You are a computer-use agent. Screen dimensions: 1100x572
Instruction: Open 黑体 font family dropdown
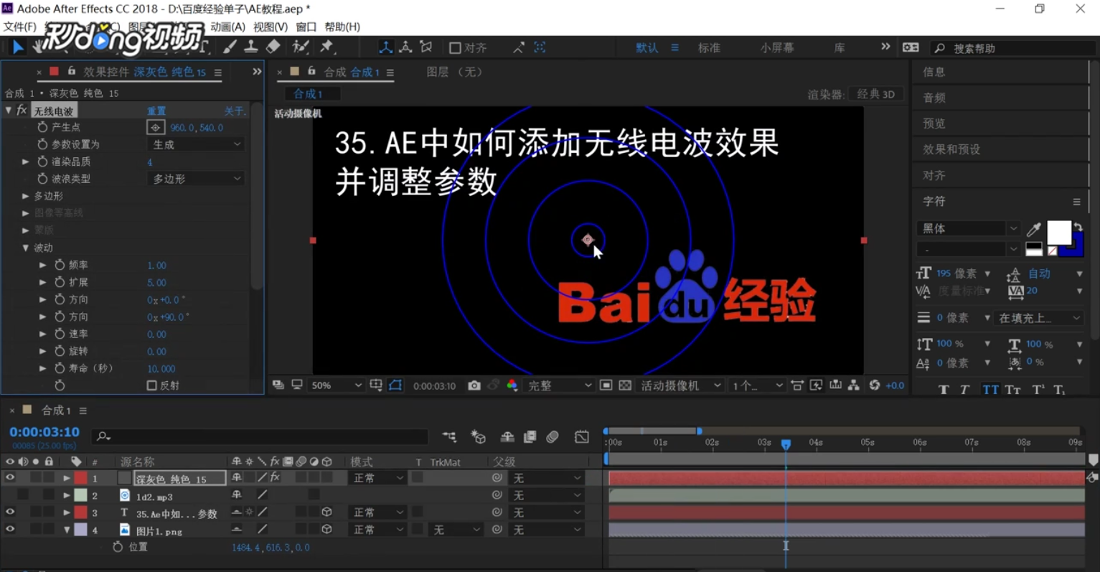968,229
